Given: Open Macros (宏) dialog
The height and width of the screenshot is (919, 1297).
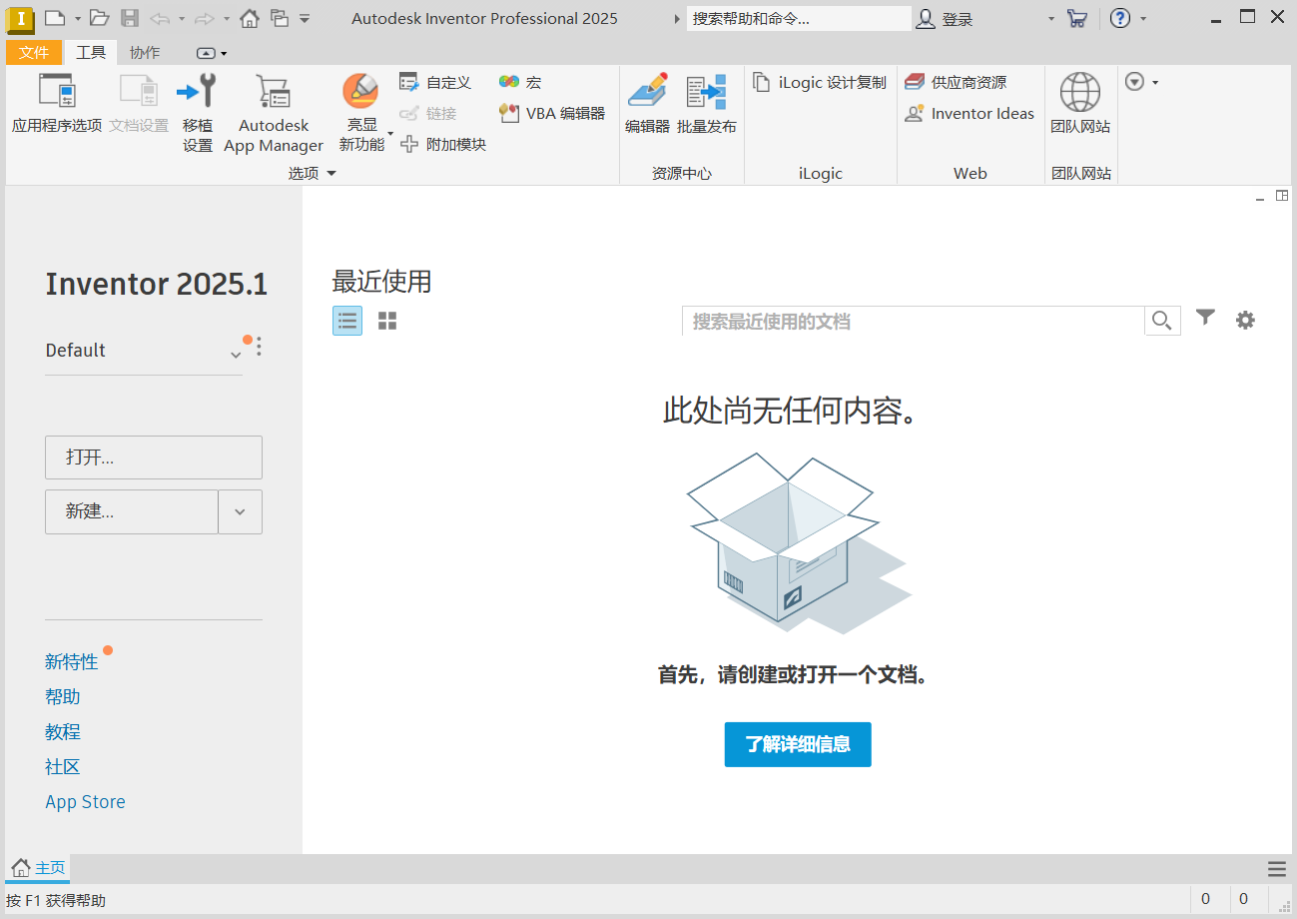Looking at the screenshot, I should coord(520,83).
